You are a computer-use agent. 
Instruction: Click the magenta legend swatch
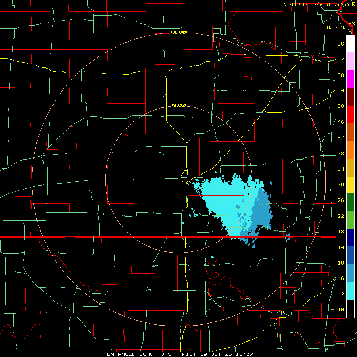point(350,79)
